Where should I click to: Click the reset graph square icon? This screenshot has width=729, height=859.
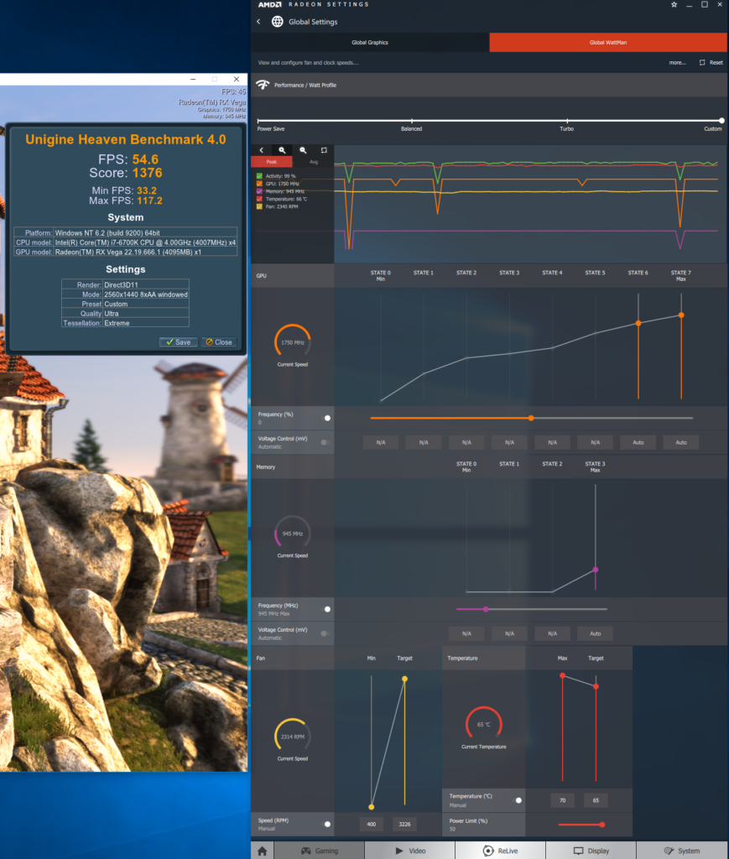click(323, 150)
